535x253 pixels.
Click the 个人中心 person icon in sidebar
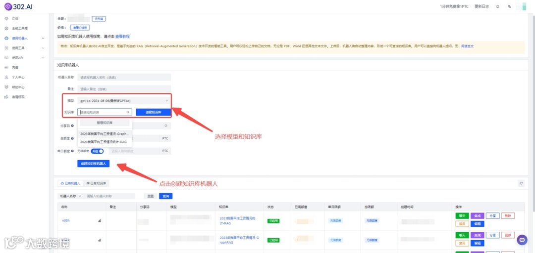pos(6,77)
